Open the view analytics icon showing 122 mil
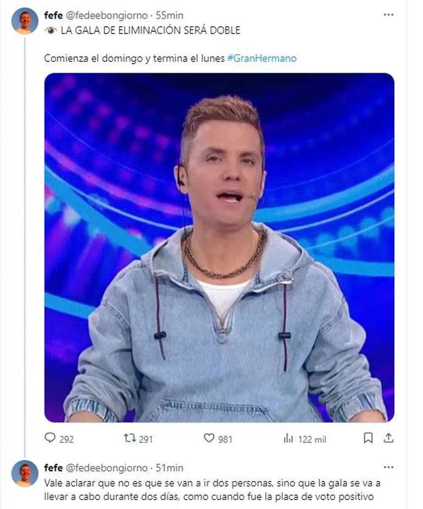The height and width of the screenshot is (509, 423). (x=288, y=438)
